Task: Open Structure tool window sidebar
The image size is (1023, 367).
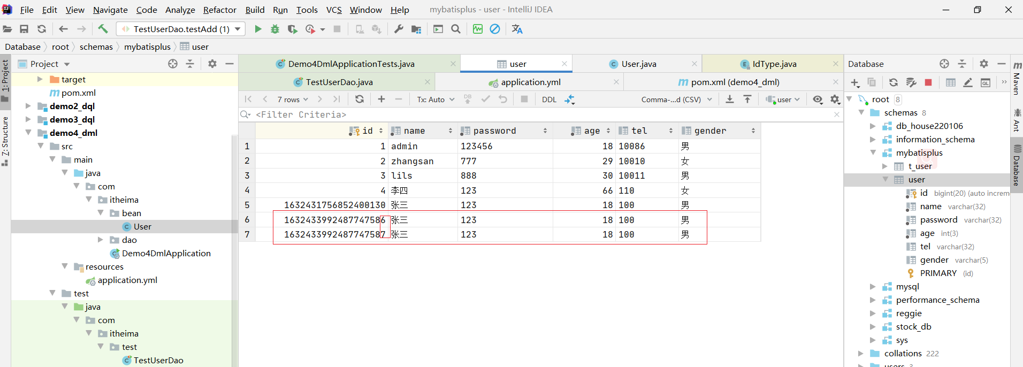Action: [5, 140]
